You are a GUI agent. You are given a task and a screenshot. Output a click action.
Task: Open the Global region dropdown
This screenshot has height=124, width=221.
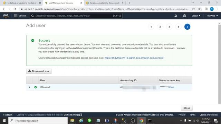[196, 16]
